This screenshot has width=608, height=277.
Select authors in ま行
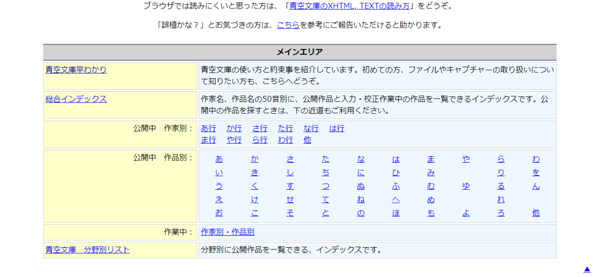click(x=209, y=140)
